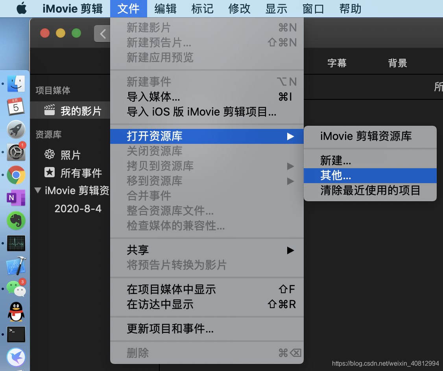Open QQ penguin icon
The image size is (443, 371).
[16, 312]
